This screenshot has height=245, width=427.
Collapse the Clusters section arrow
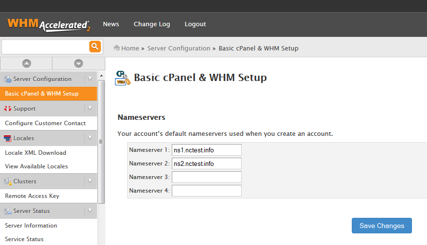click(x=90, y=181)
